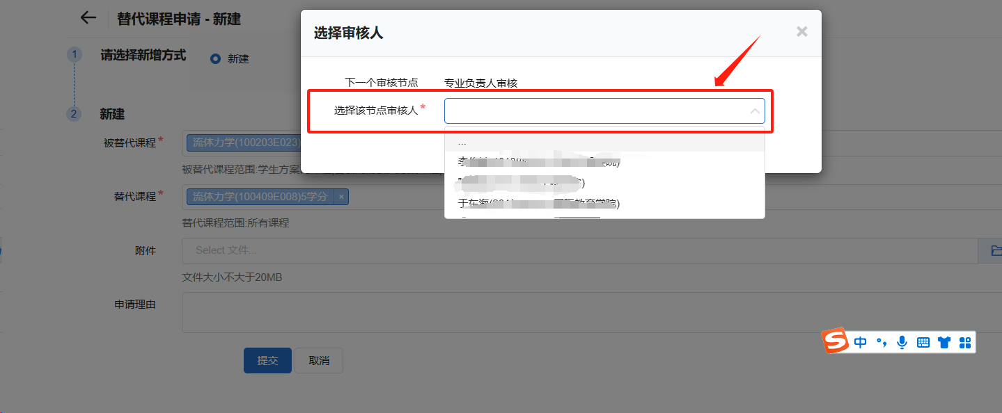
Task: Open the IME toolbox four-squares icon
Action: [965, 342]
